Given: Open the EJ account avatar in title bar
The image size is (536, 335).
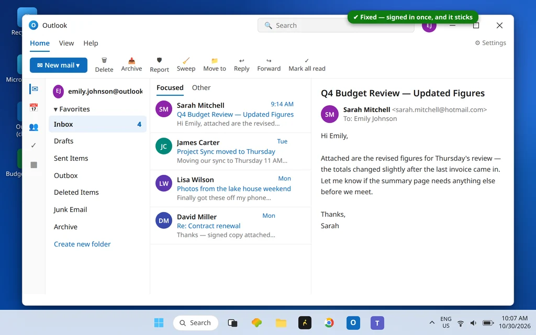Looking at the screenshot, I should pos(429,26).
